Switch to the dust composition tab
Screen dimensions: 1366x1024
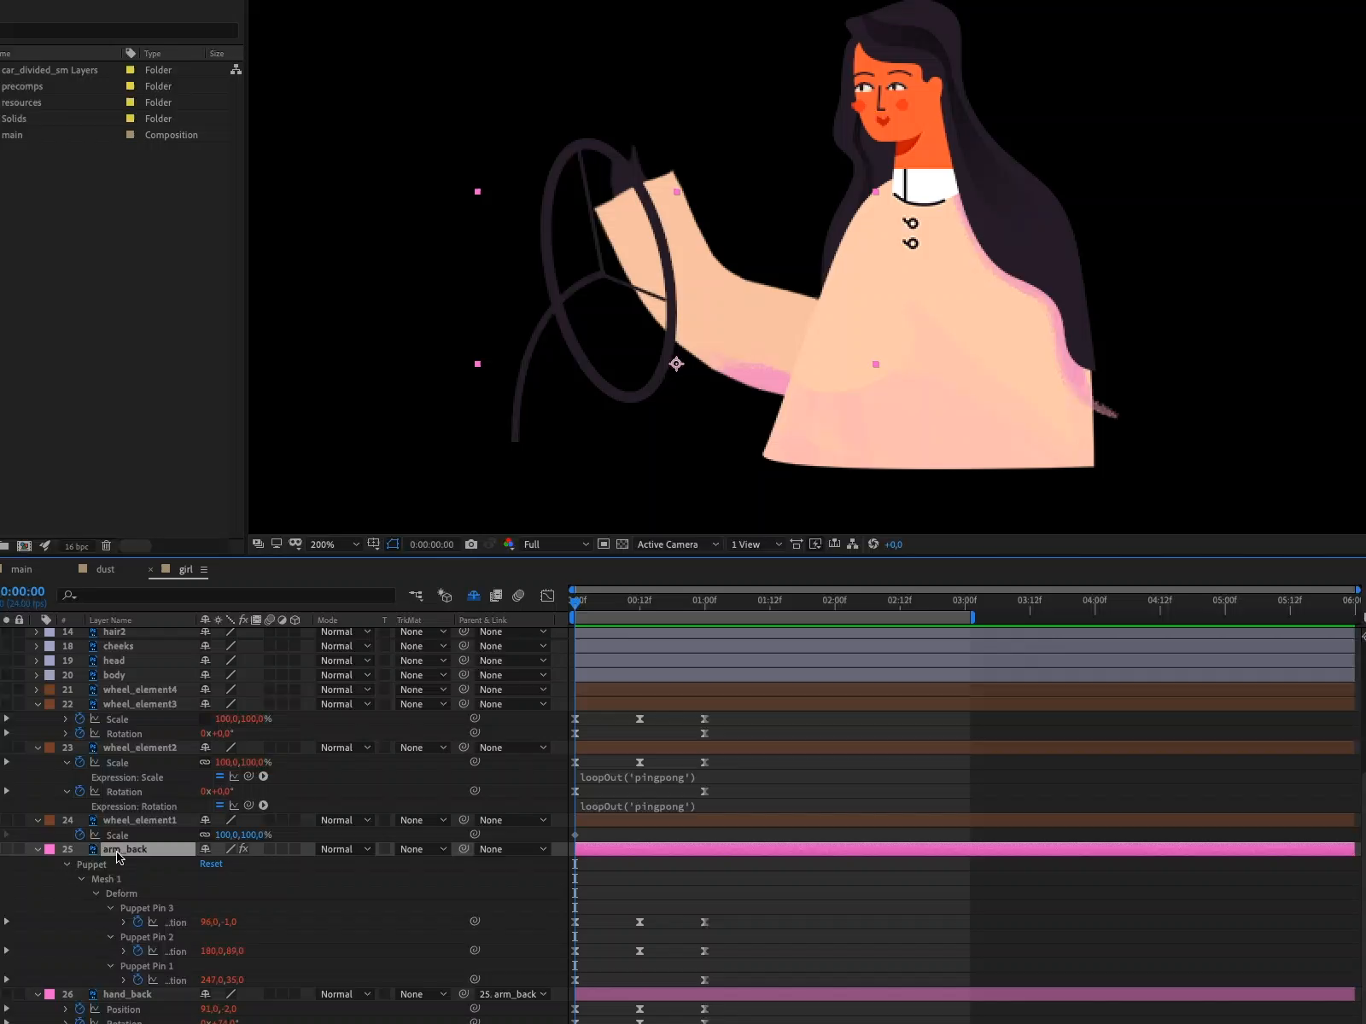(x=105, y=569)
